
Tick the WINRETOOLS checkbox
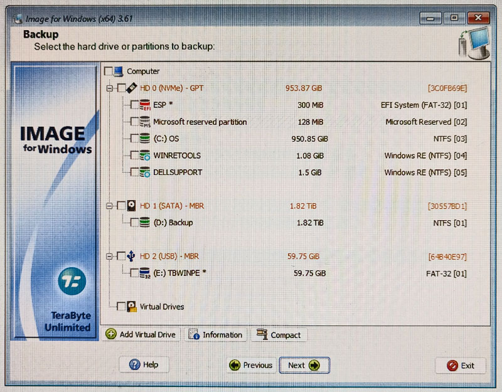[135, 156]
